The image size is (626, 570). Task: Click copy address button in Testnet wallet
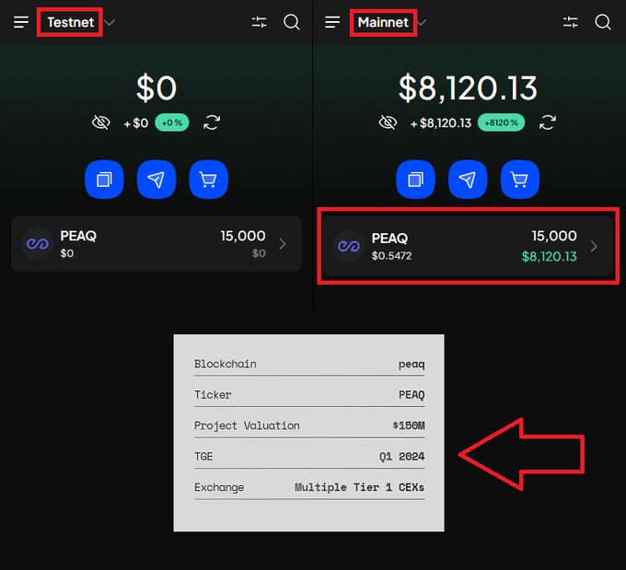point(104,180)
